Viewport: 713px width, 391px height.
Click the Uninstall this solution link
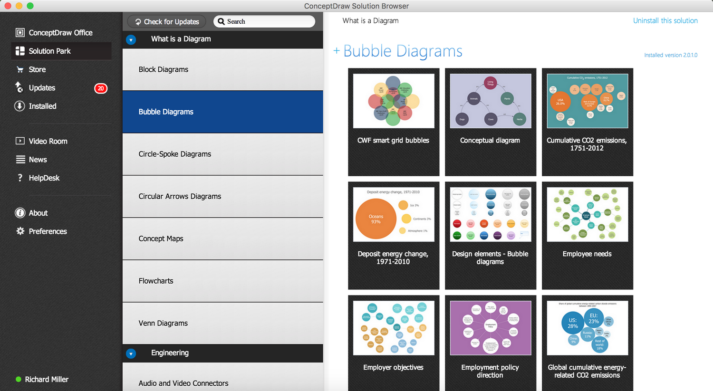point(665,20)
